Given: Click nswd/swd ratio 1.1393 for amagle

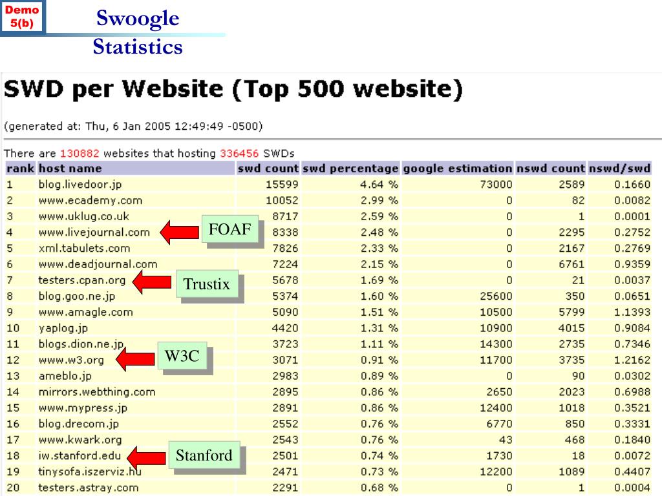Looking at the screenshot, I should coord(632,312).
